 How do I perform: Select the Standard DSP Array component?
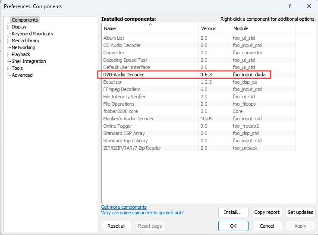pyautogui.click(x=199, y=133)
